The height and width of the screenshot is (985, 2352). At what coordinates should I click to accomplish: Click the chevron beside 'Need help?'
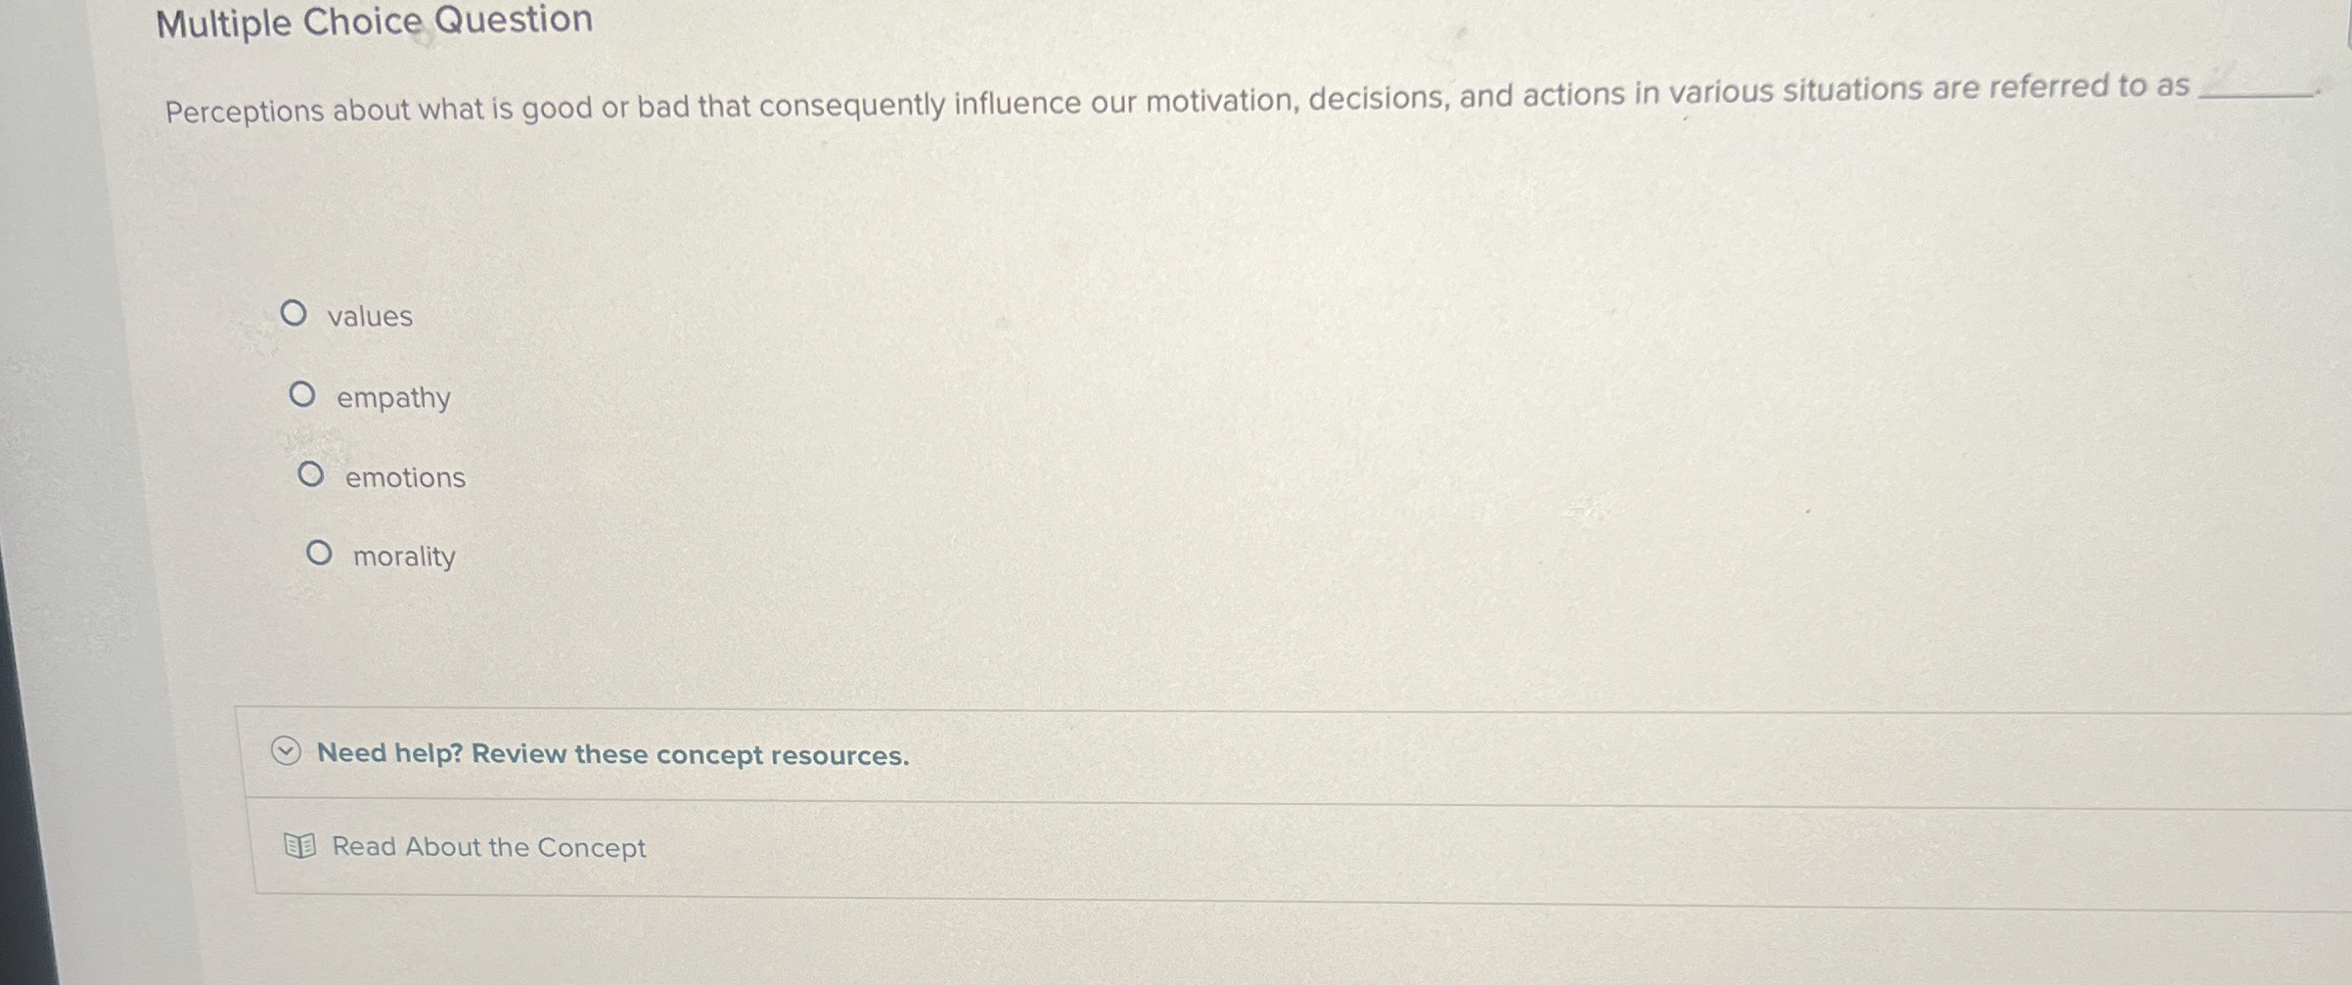[284, 753]
